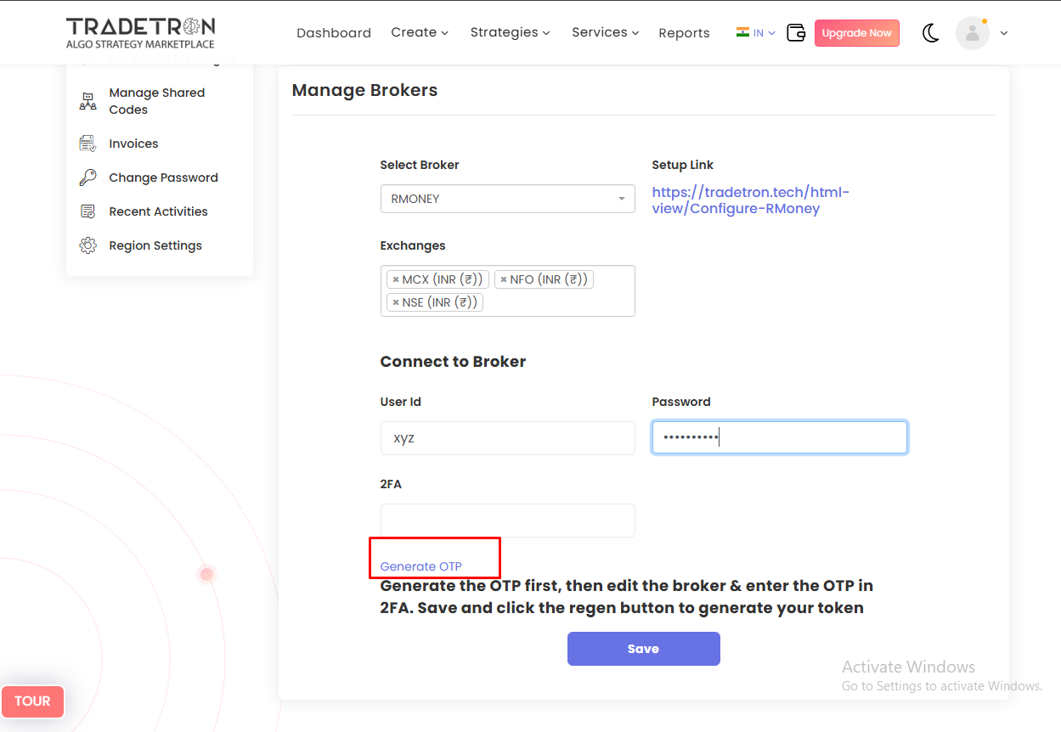Focus the 2FA input field
Screen dimensions: 1061x732
click(507, 521)
